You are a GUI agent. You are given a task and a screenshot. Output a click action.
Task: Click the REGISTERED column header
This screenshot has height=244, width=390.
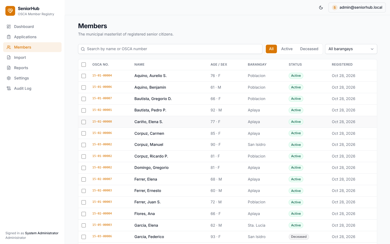[342, 65]
